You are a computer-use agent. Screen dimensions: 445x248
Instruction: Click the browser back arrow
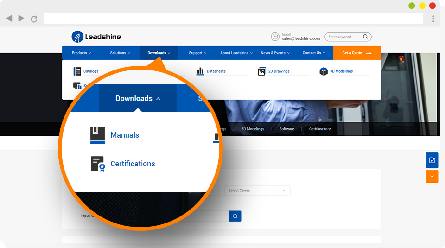(9, 19)
